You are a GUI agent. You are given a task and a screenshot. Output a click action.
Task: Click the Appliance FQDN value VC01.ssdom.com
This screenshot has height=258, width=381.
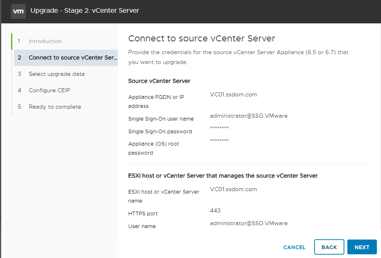[x=234, y=94]
